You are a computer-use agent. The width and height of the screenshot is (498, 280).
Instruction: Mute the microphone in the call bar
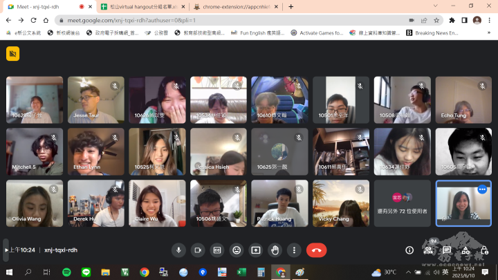(x=178, y=250)
